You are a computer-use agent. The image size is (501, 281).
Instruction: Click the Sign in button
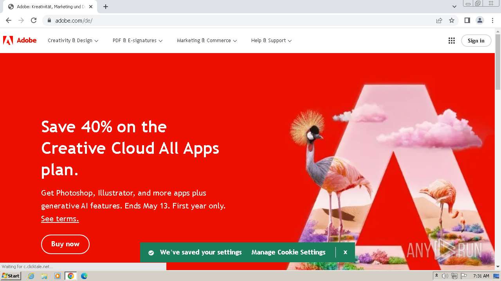tap(476, 41)
